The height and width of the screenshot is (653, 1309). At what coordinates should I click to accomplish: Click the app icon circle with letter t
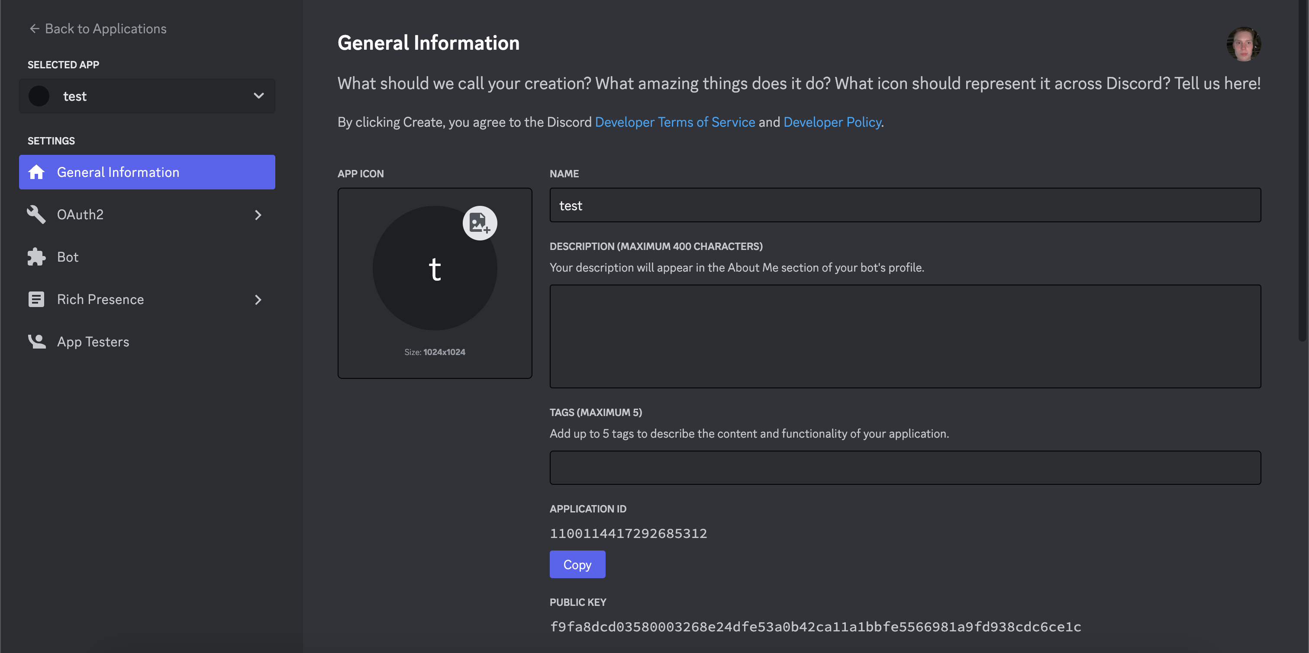(x=435, y=268)
